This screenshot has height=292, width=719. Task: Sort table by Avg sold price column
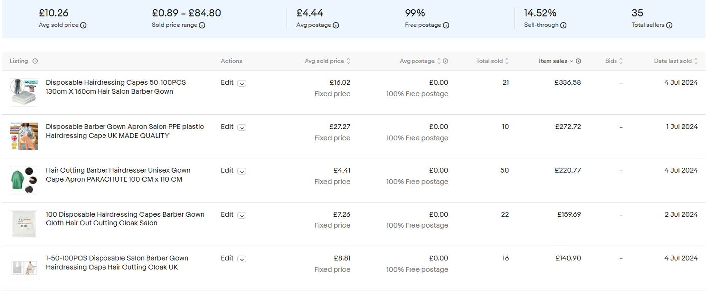click(327, 61)
